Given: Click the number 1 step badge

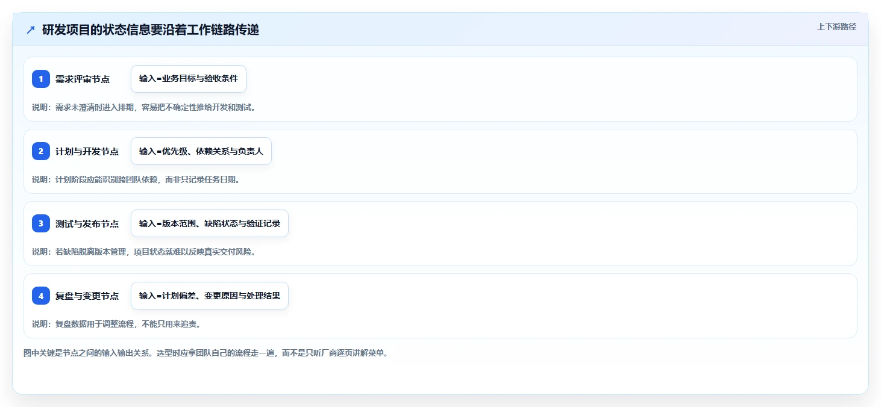Looking at the screenshot, I should (x=41, y=79).
